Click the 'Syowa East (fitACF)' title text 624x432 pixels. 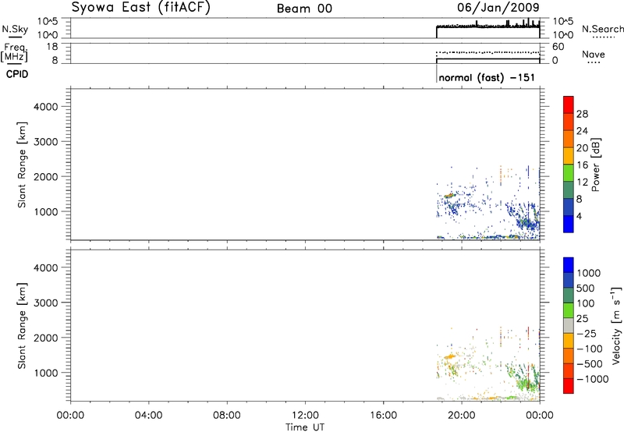(140, 8)
